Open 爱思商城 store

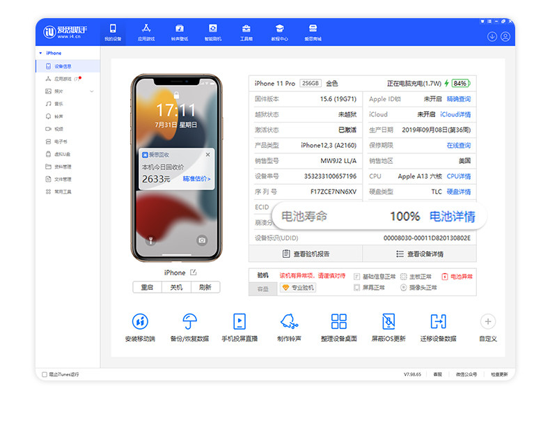[313, 32]
